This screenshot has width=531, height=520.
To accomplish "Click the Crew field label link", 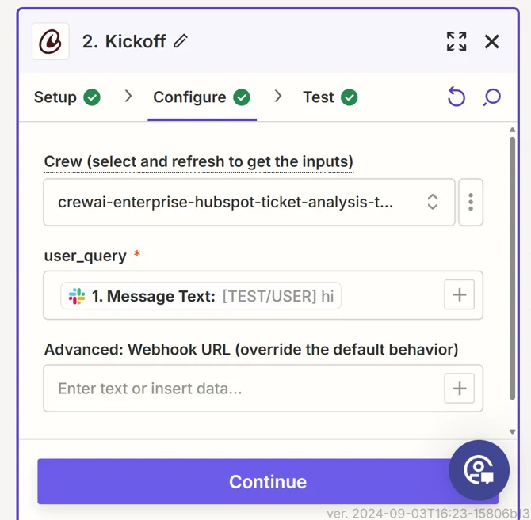I will pos(198,161).
